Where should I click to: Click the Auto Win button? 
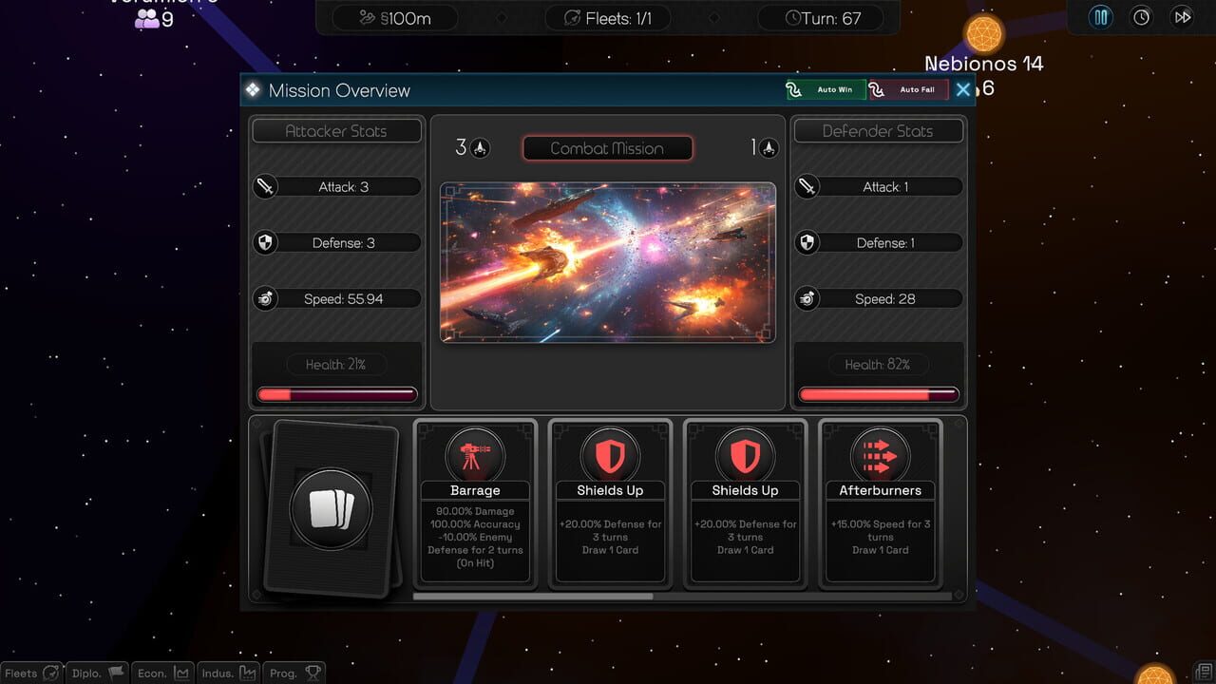click(826, 90)
